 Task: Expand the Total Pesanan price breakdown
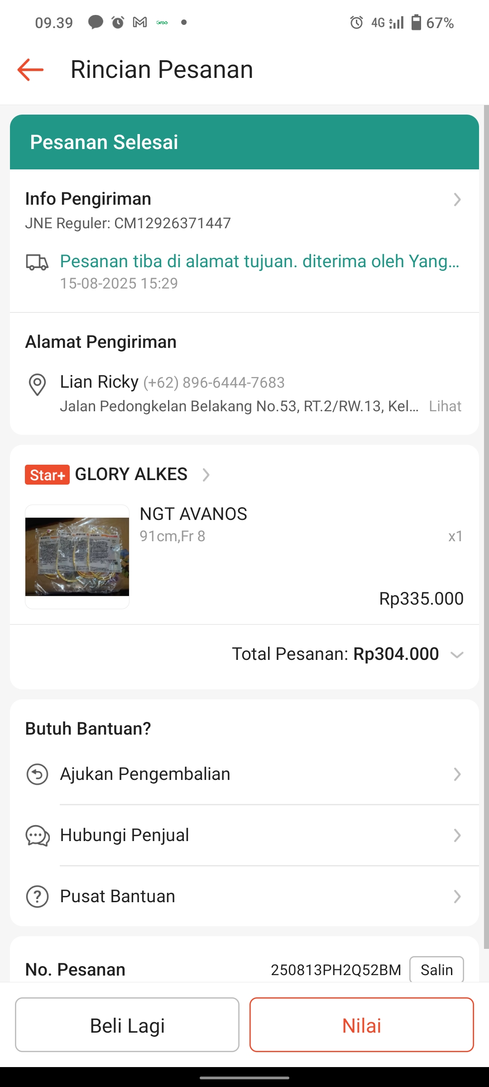[x=457, y=654]
